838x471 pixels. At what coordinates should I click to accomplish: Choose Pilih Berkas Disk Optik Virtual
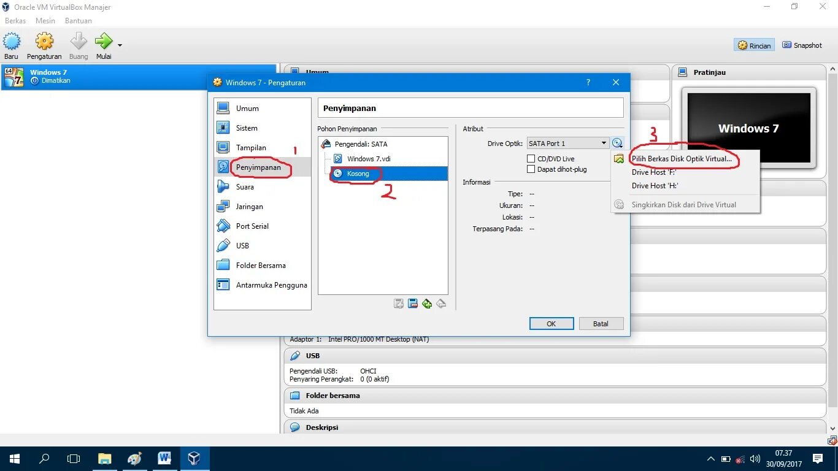click(x=685, y=158)
